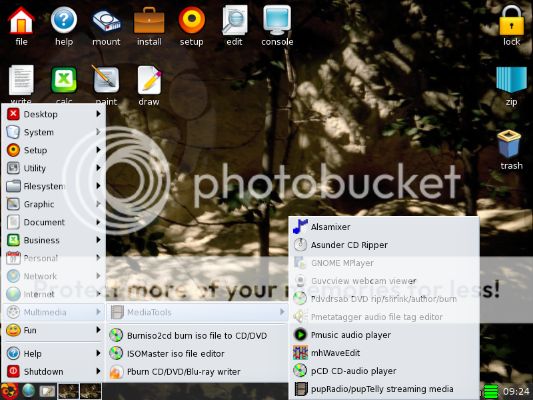Click the Business spreadsheet icon
Viewport: 533px width, 400px height.
pos(13,240)
